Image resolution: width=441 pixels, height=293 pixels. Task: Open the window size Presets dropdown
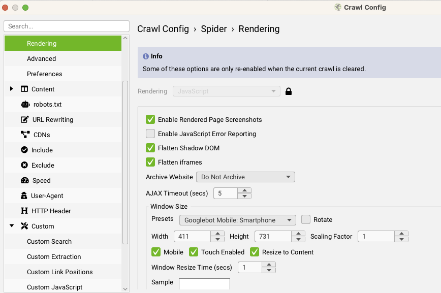[237, 220]
